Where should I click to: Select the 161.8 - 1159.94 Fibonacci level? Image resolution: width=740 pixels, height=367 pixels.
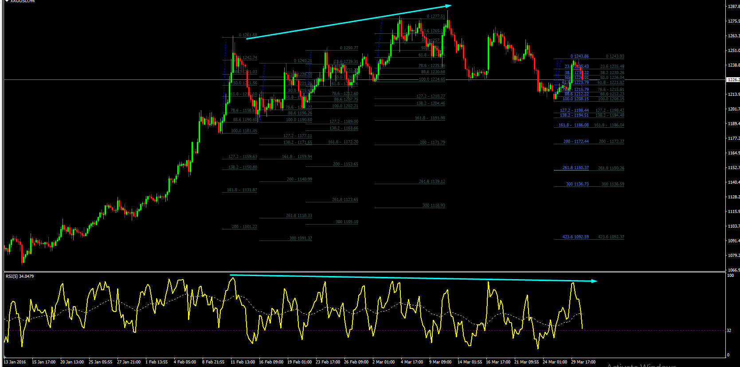pyautogui.click(x=297, y=157)
